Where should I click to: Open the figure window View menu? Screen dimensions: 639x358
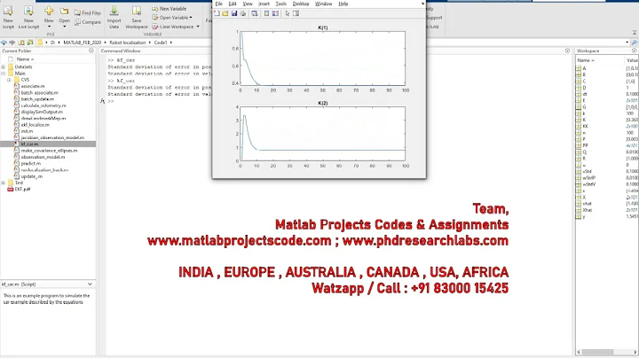(x=248, y=4)
